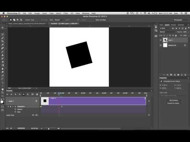Image resolution: width=190 pixels, height=142 pixels.
Task: Select the Clone Stamp tool
Action: (2, 55)
